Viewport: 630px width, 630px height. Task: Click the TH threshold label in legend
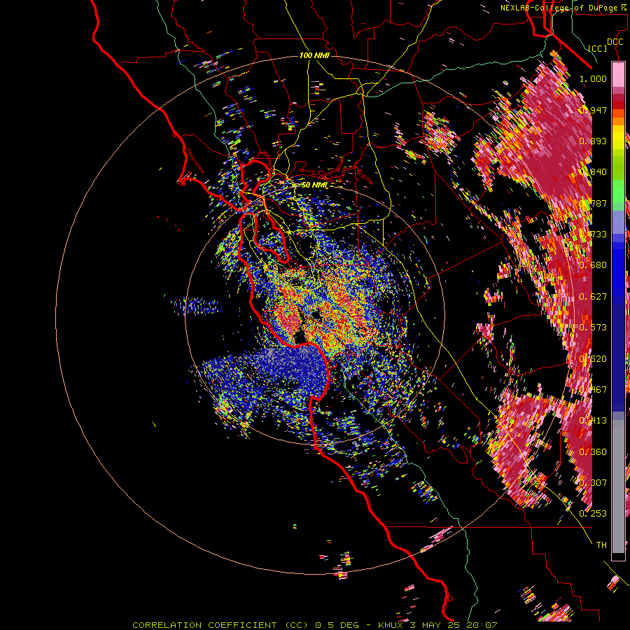601,545
